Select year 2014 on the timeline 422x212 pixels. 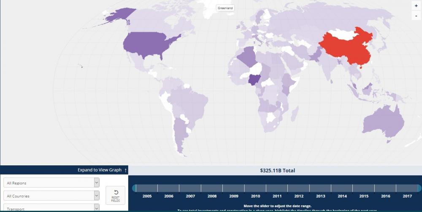(342, 196)
